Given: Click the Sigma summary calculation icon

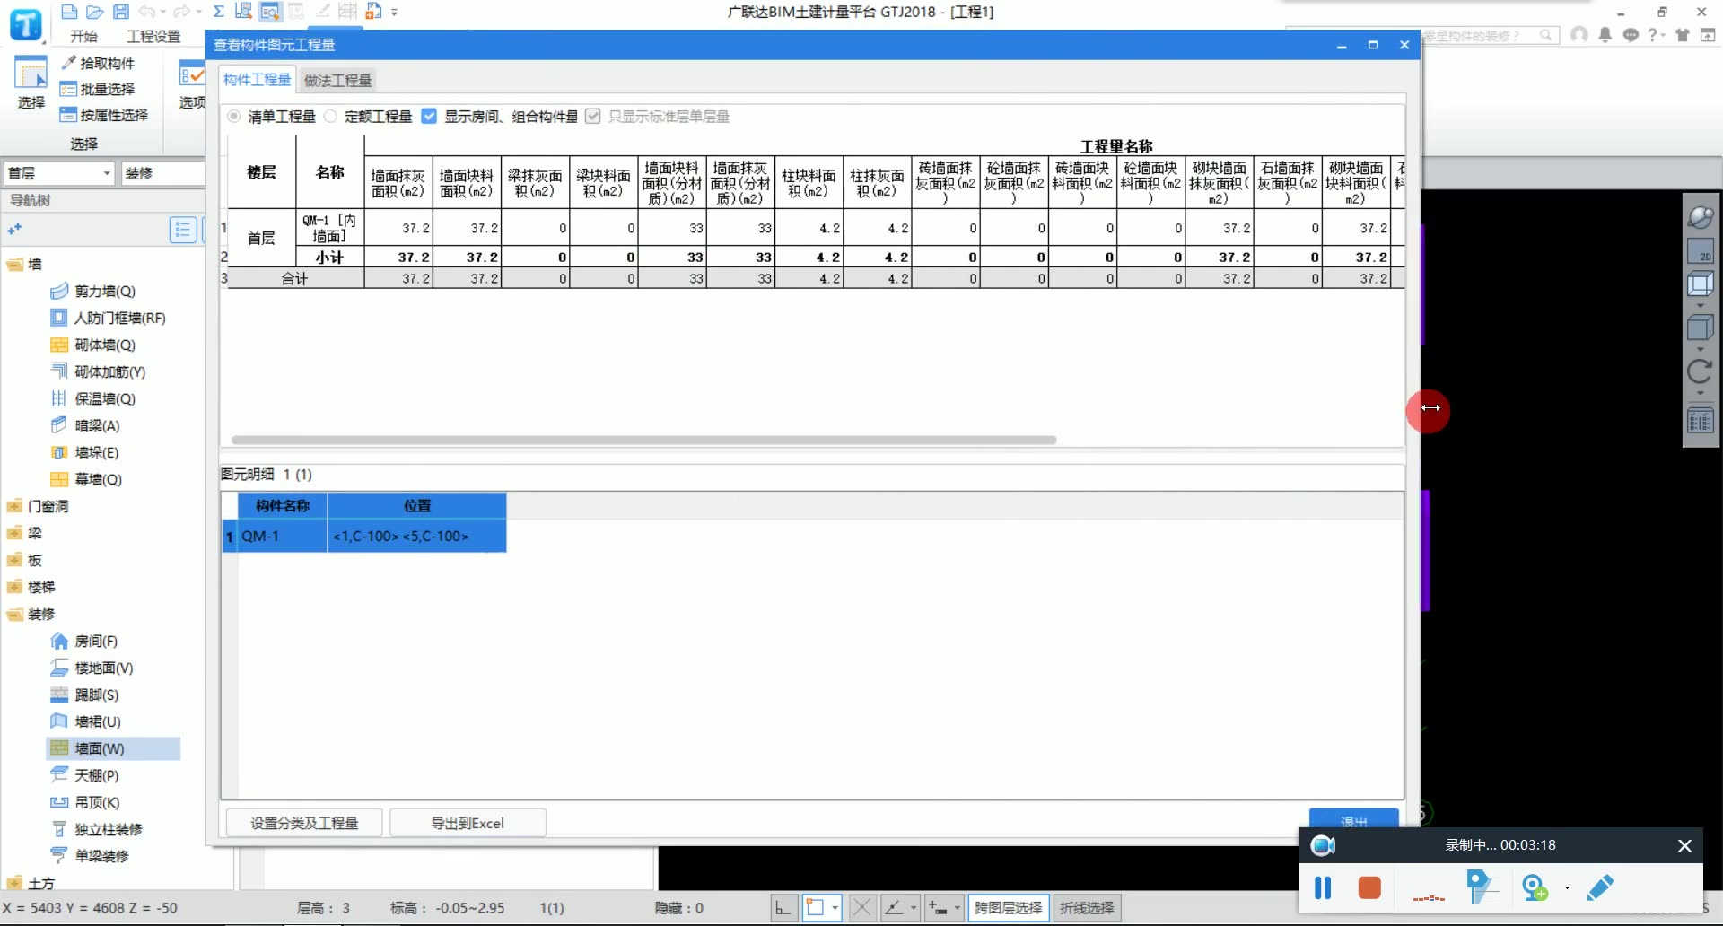Looking at the screenshot, I should tap(218, 12).
